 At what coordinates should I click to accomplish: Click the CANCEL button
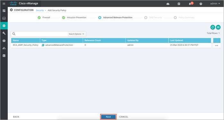[x=124, y=117]
